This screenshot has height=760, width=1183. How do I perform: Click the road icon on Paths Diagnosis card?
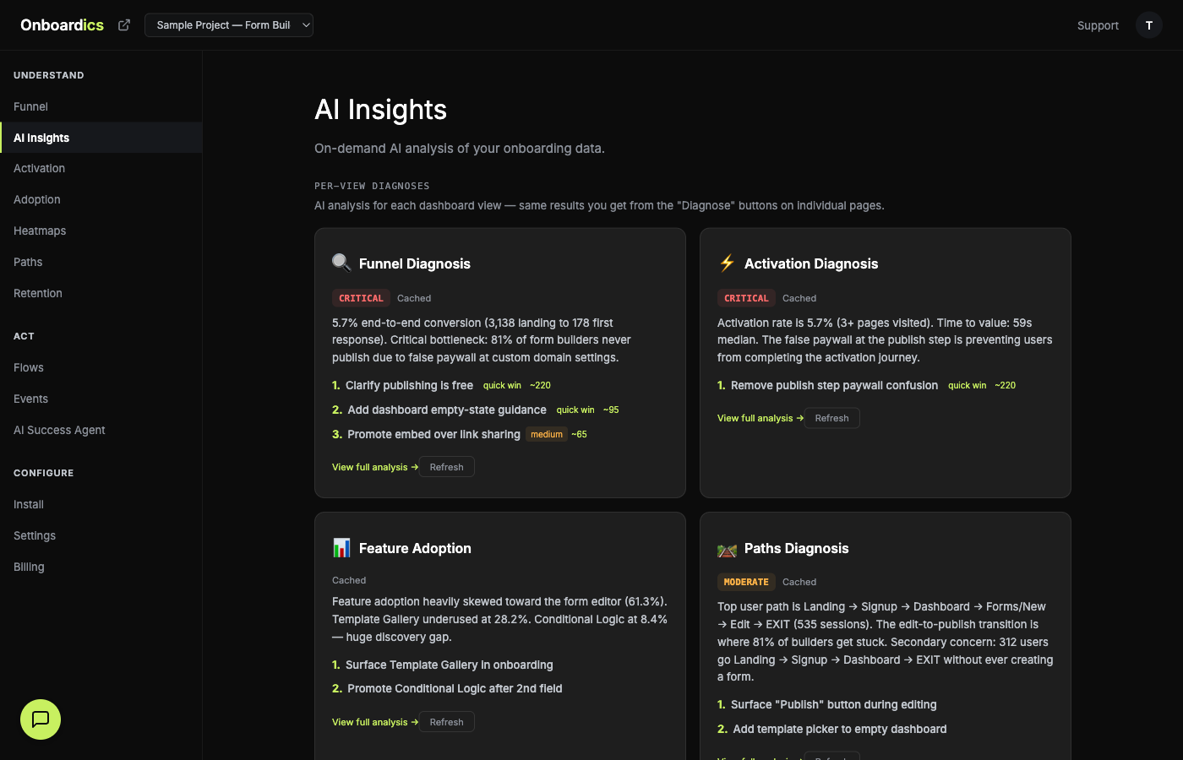tap(727, 548)
